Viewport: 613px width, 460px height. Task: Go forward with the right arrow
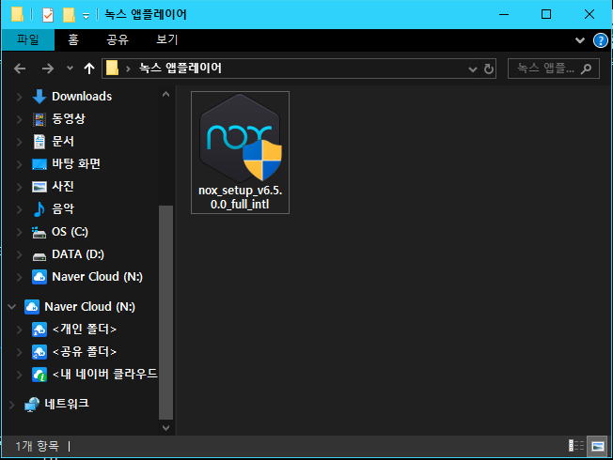tap(48, 69)
